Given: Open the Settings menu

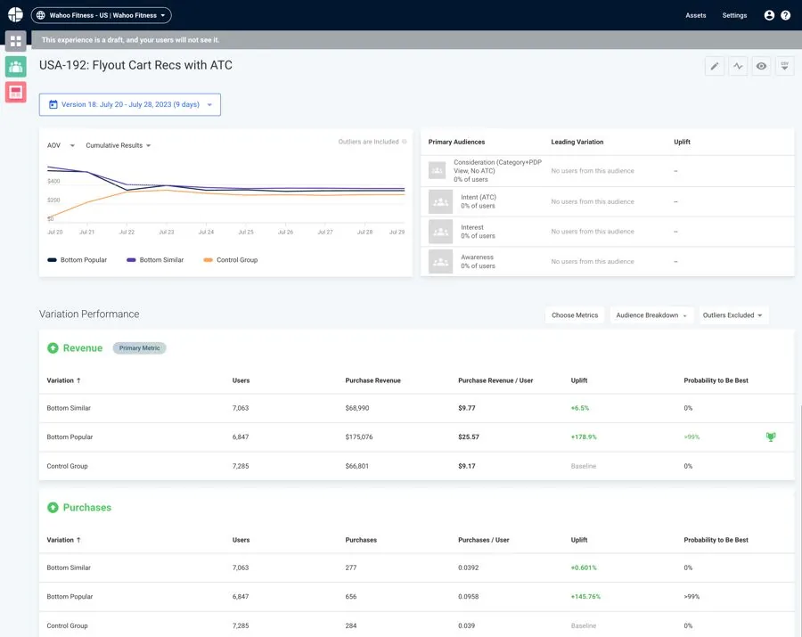Looking at the screenshot, I should 734,15.
